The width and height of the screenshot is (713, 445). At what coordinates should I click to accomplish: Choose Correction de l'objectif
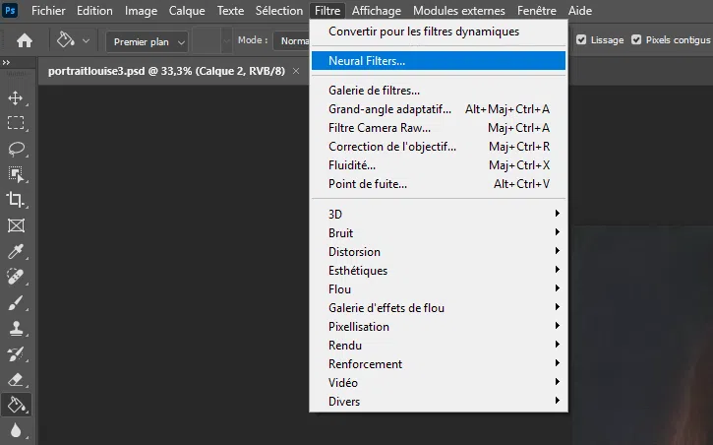(x=439, y=146)
